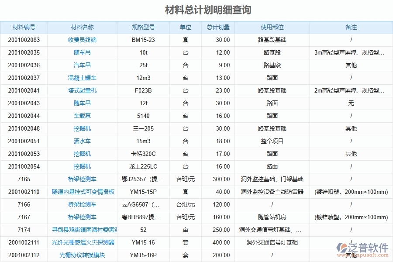Click the 使用部位 column header
Viewport: 393px width, 262px height.
(x=272, y=27)
